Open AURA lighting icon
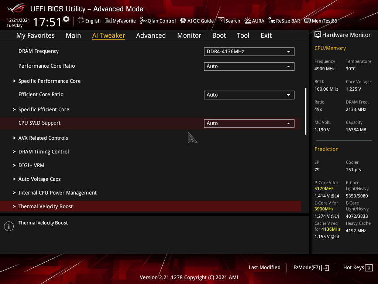Viewport: 378px width, 284px height. [x=248, y=21]
